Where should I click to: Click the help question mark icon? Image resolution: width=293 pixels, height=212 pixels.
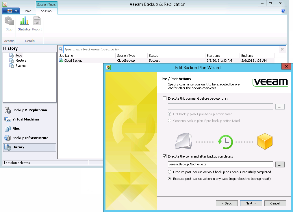[283, 11]
